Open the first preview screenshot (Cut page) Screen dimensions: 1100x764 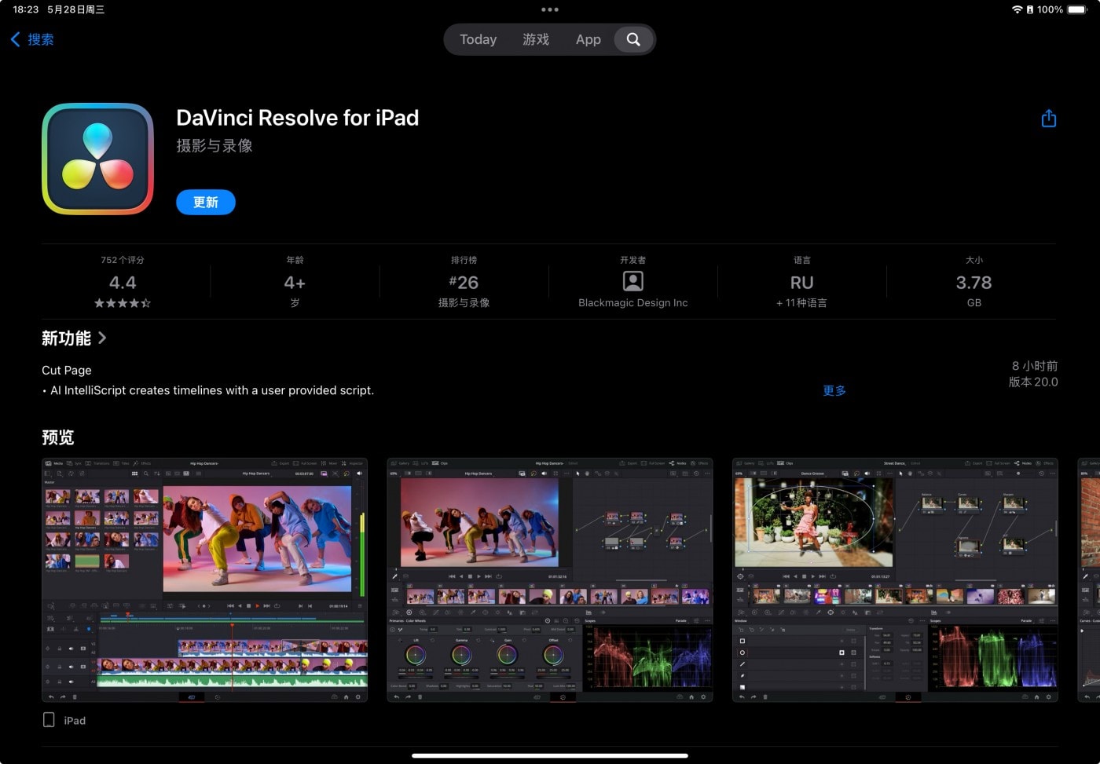coord(204,579)
